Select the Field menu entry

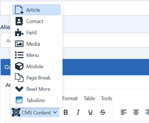point(37,32)
